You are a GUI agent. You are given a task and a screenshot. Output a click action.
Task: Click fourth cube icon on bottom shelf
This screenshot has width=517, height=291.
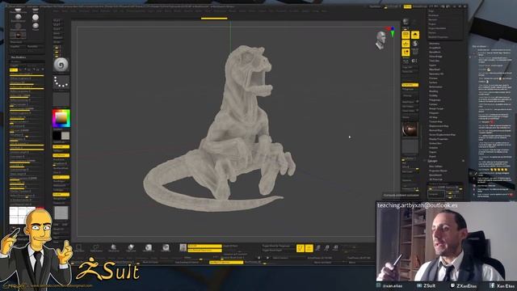[131, 247]
